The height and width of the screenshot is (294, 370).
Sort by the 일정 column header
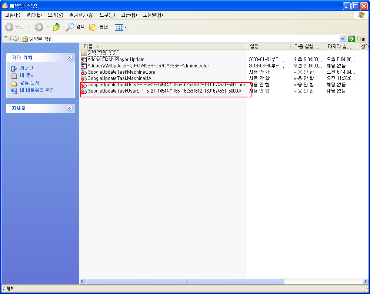tap(269, 47)
